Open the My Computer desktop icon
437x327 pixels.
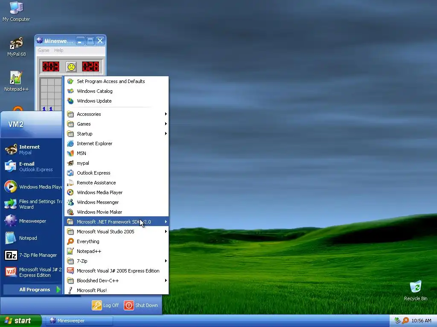click(x=16, y=11)
